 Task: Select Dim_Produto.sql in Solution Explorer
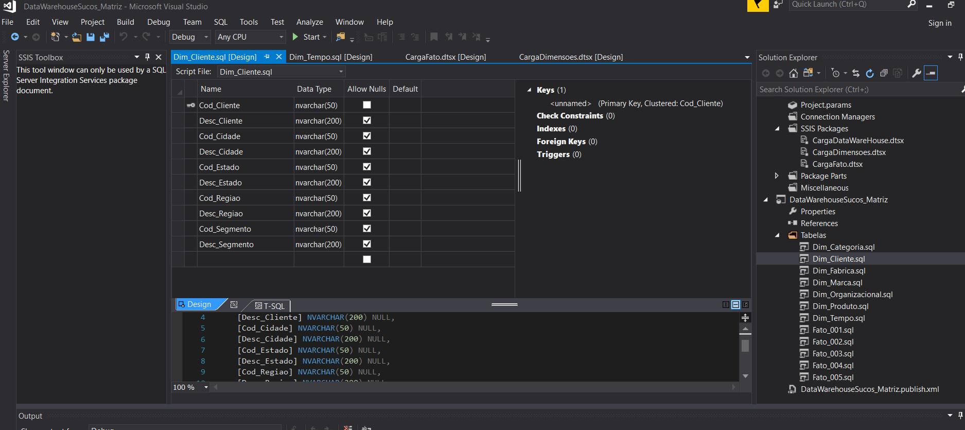click(840, 306)
